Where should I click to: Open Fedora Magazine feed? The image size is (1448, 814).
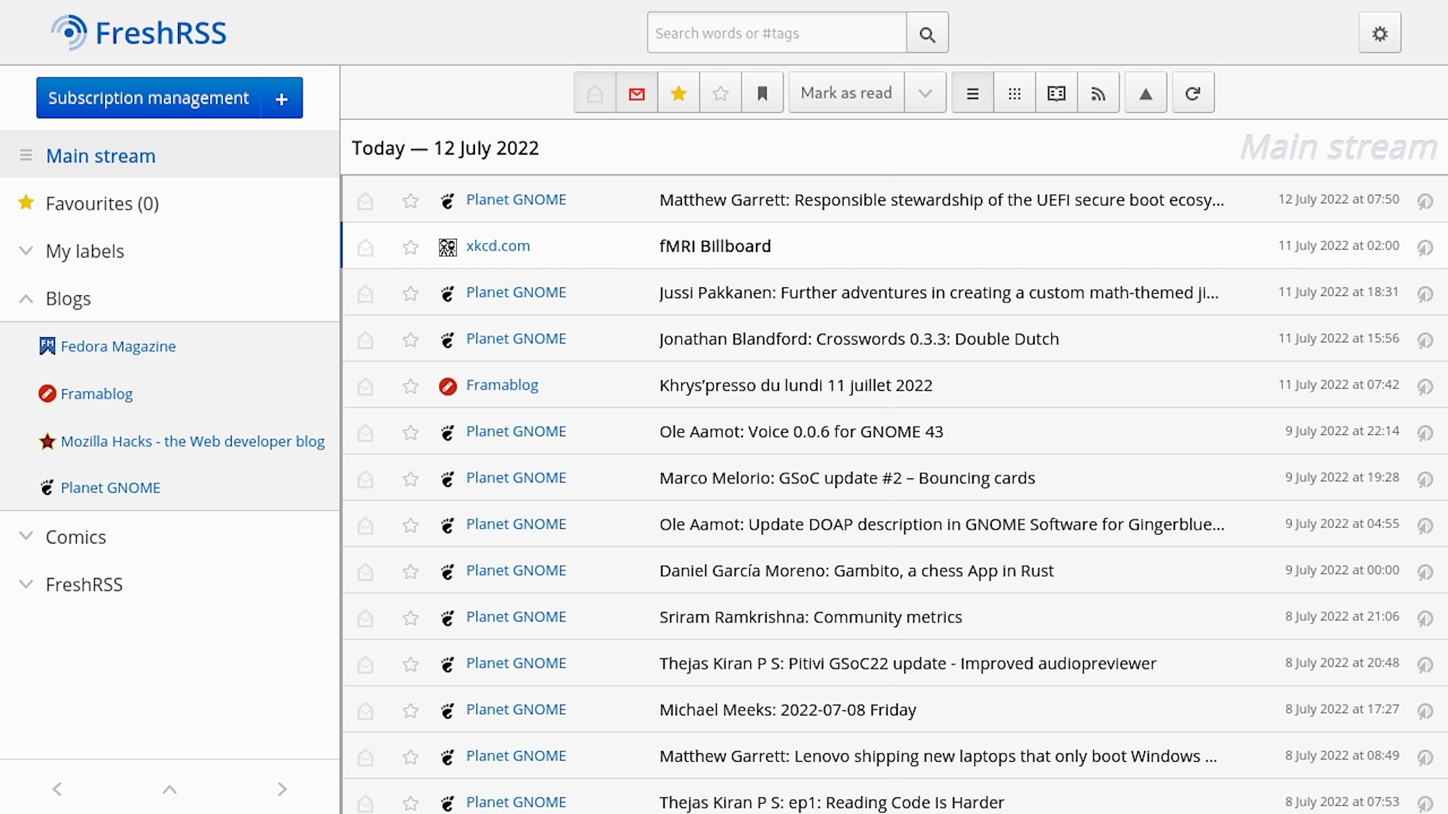tap(118, 346)
